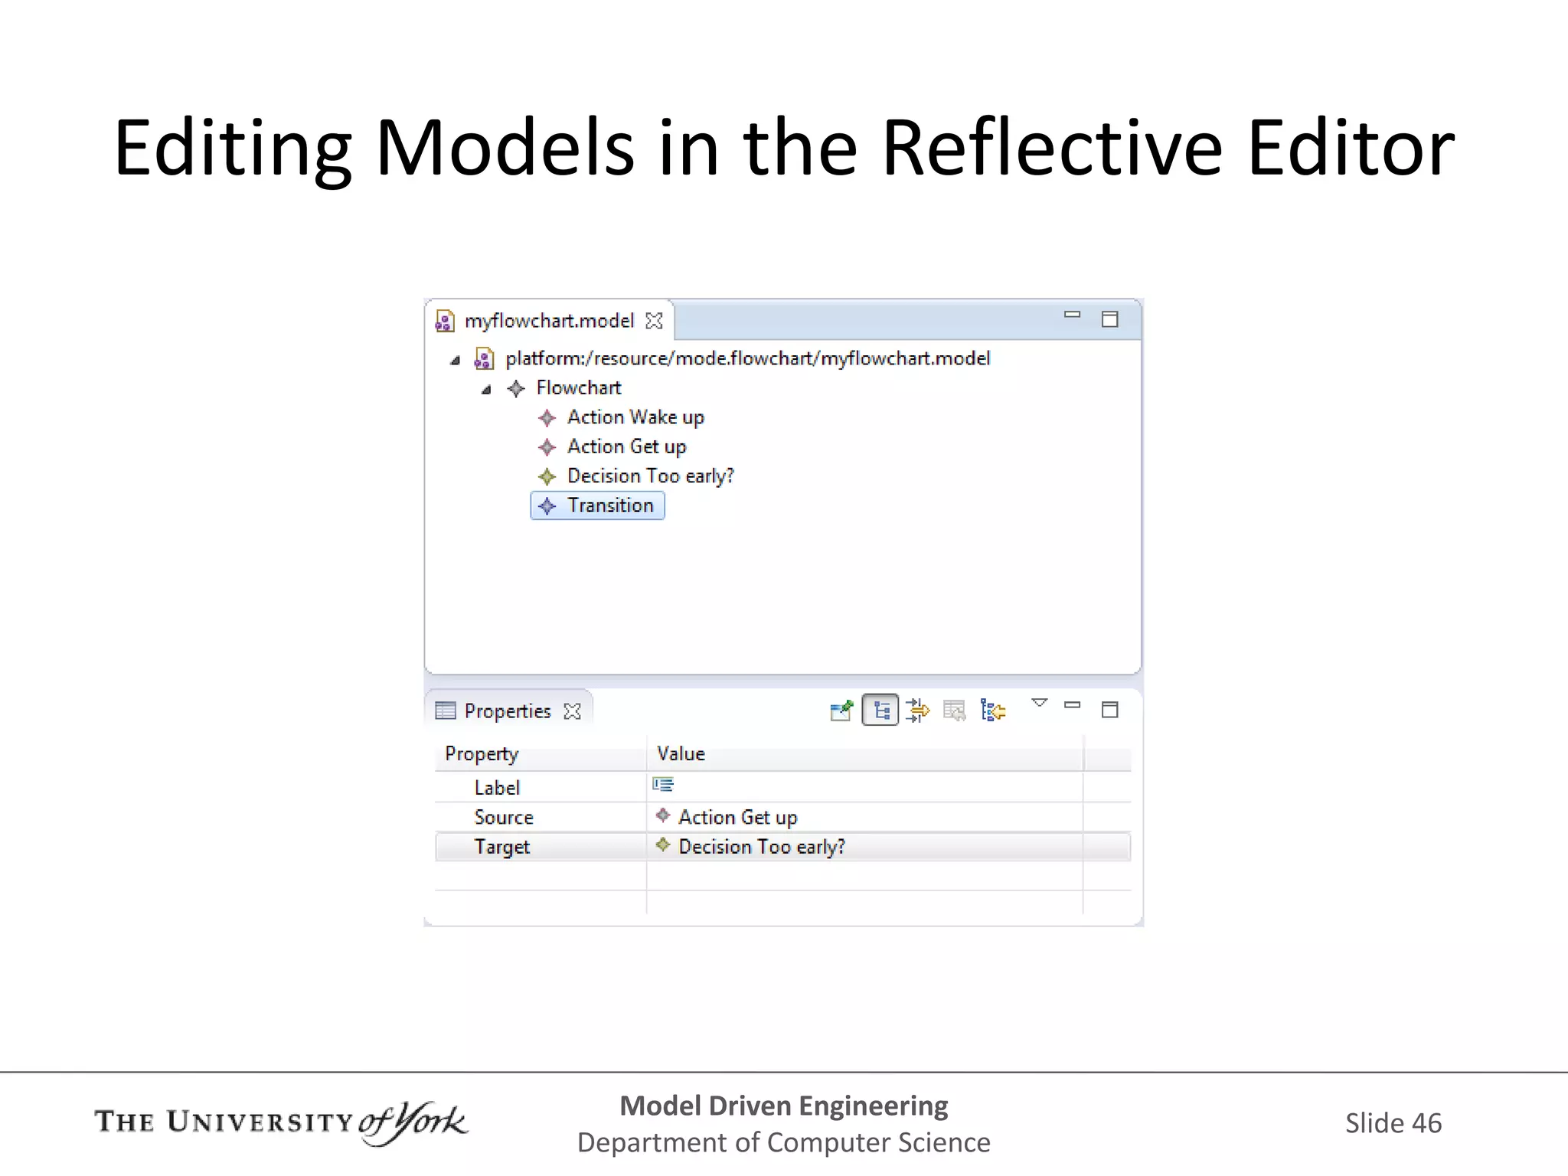Select the myflowchart.model editor tab
This screenshot has width=1568, height=1176.
(x=549, y=321)
